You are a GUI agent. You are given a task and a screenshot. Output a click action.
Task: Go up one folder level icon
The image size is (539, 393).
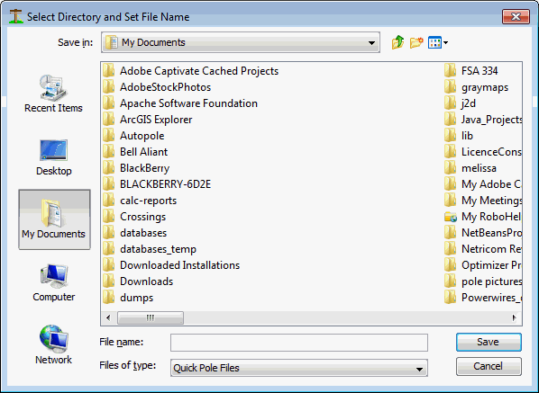[x=397, y=42]
